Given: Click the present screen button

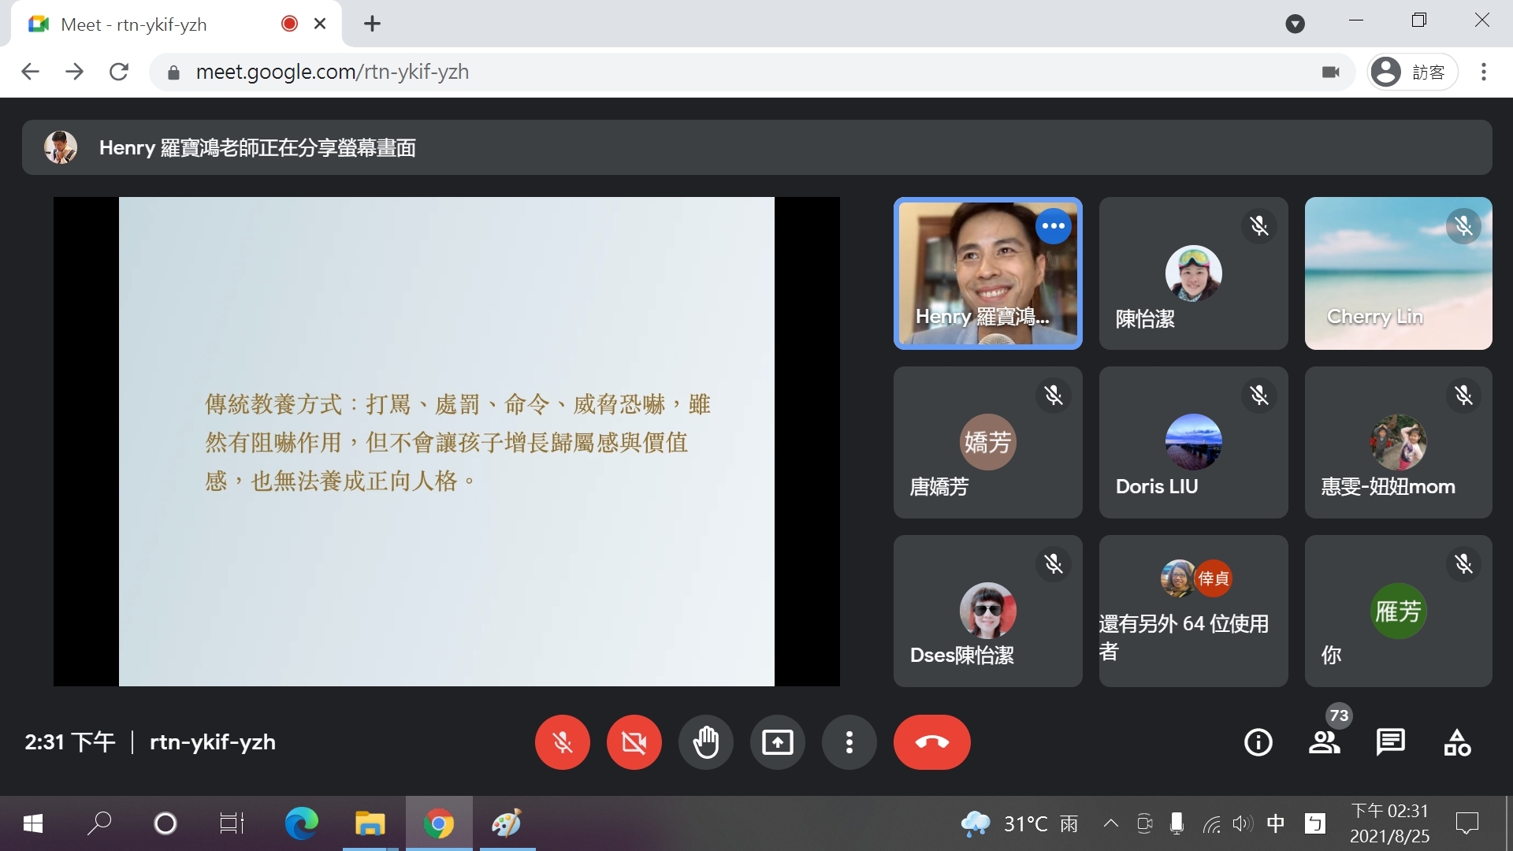Looking at the screenshot, I should 777,742.
